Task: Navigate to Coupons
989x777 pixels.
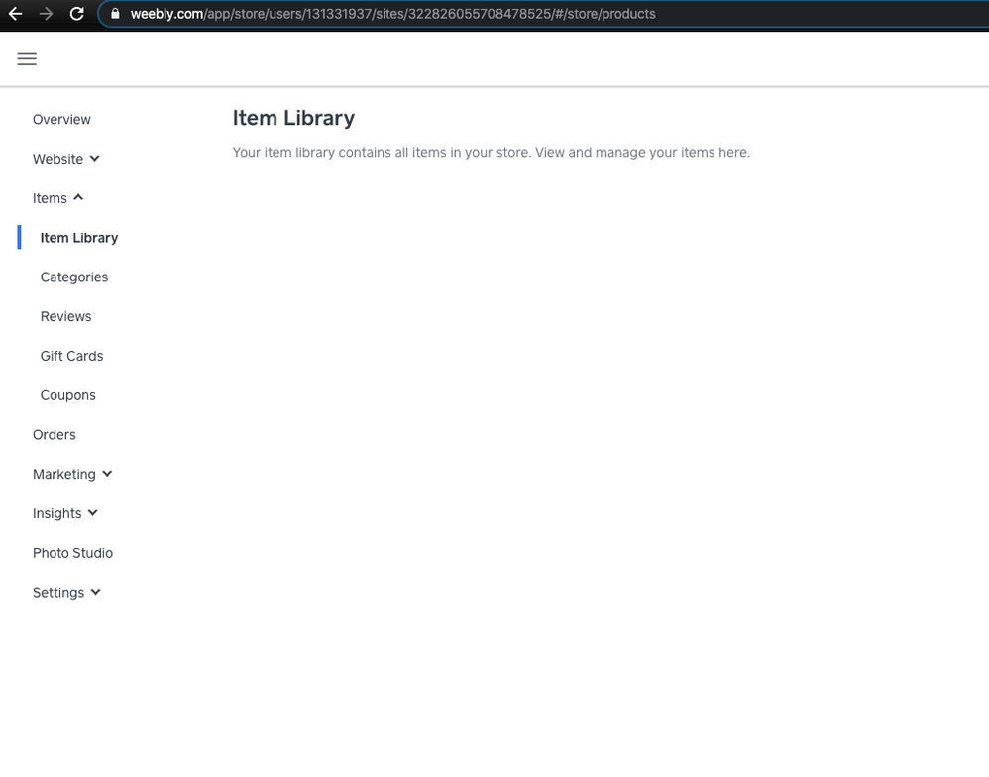Action: click(67, 395)
